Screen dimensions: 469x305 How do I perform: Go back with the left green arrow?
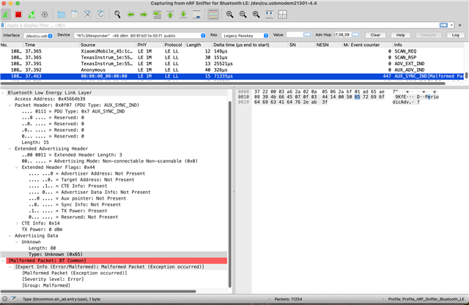point(132,15)
